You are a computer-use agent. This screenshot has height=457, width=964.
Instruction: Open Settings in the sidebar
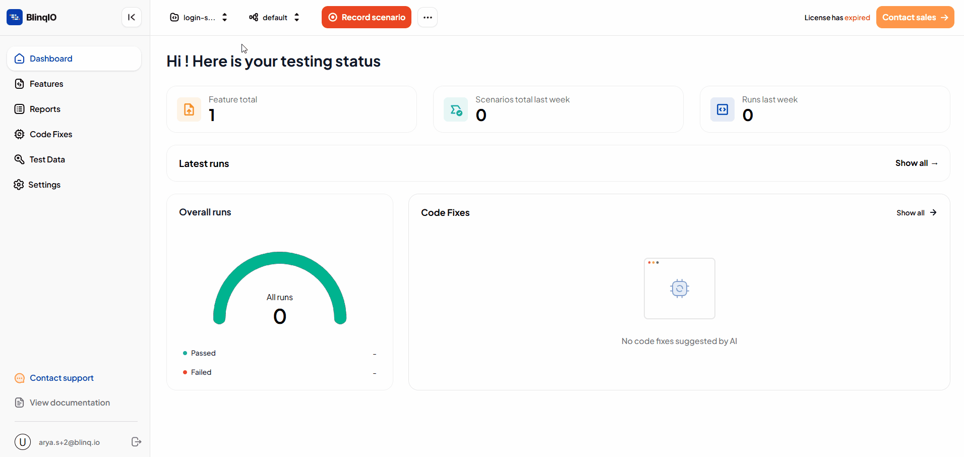click(x=74, y=185)
